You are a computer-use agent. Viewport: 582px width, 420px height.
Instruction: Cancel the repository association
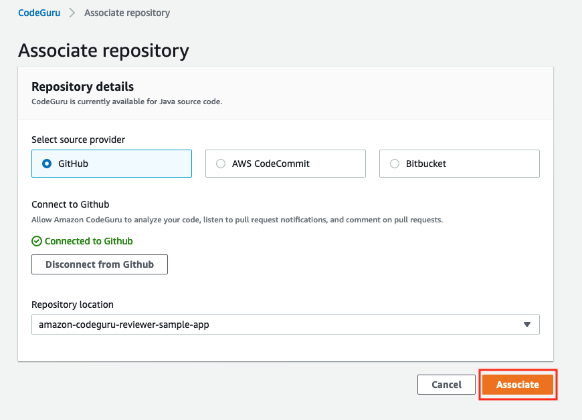pos(446,385)
